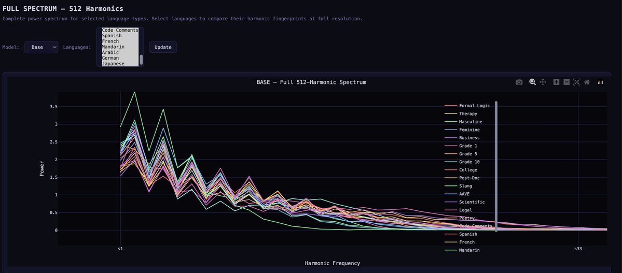Toggle the Grade 10 legend entry
622x273 pixels.
pos(462,162)
